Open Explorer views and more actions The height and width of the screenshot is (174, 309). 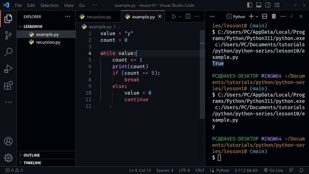(68, 16)
